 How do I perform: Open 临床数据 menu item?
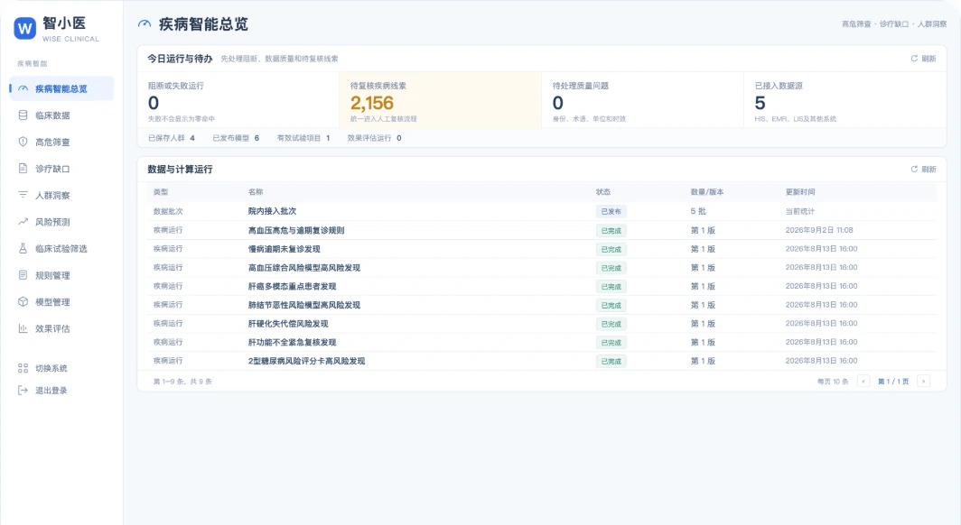pos(61,115)
